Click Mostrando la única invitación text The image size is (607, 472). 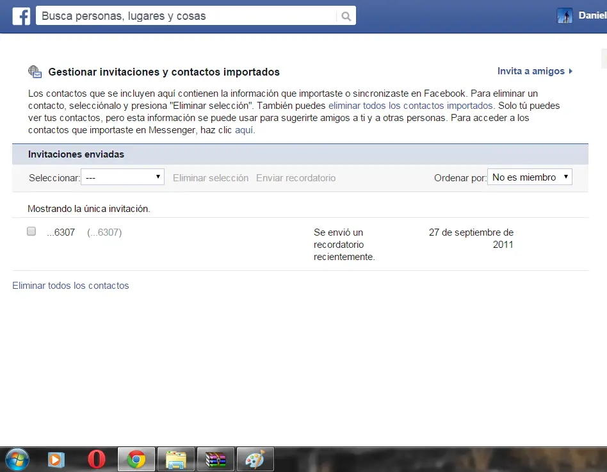[88, 209]
